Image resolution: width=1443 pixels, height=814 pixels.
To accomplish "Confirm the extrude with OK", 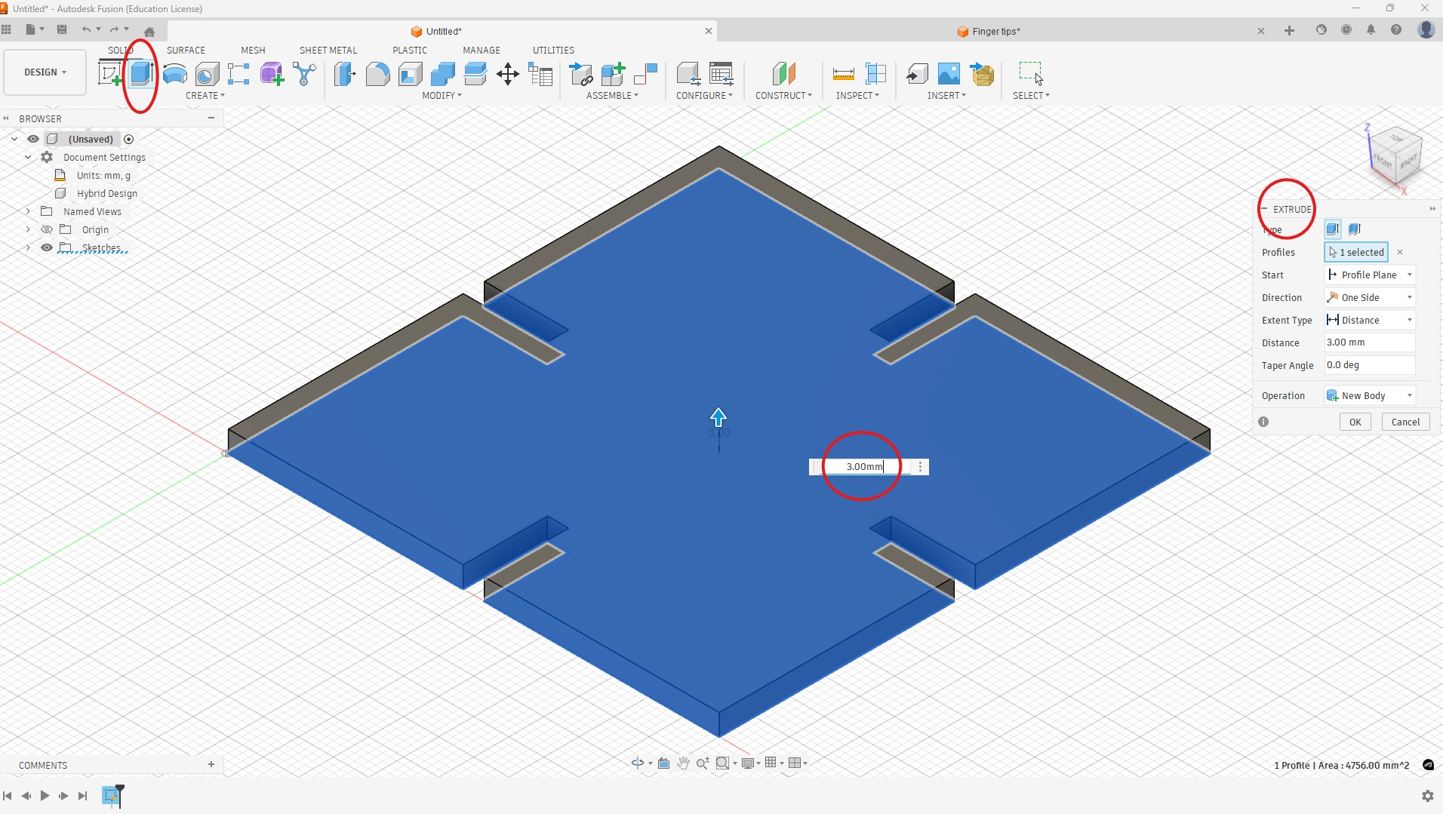I will click(x=1355, y=422).
